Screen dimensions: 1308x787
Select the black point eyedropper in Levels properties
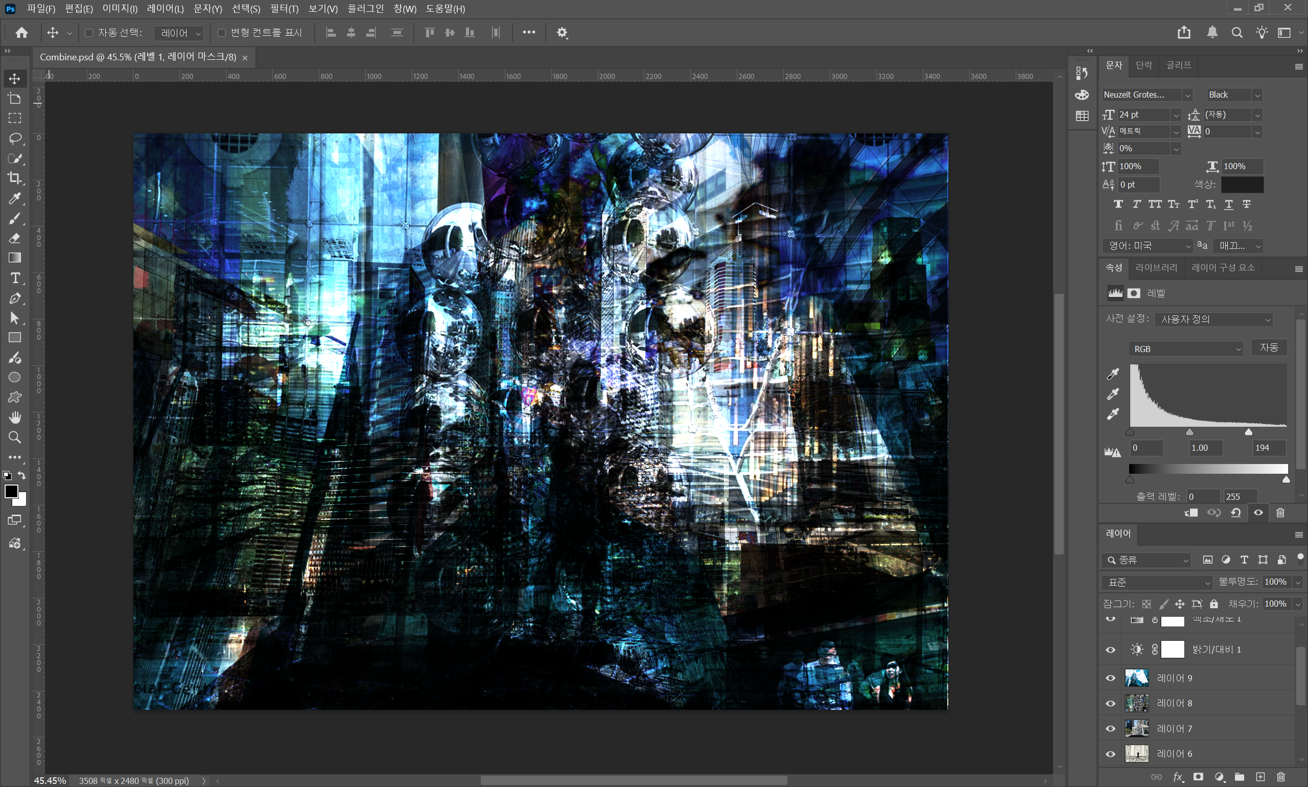point(1113,374)
